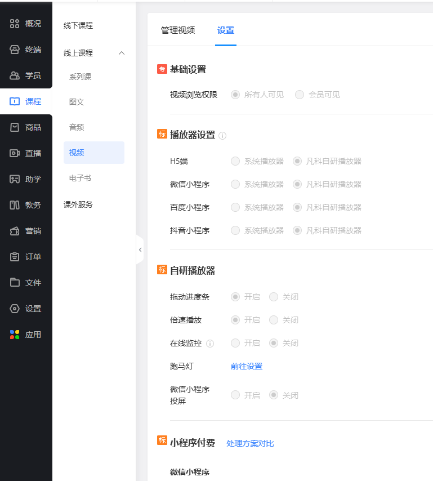433x481 pixels.
Task: Expand the 线下课程 menu item
Action: (78, 25)
